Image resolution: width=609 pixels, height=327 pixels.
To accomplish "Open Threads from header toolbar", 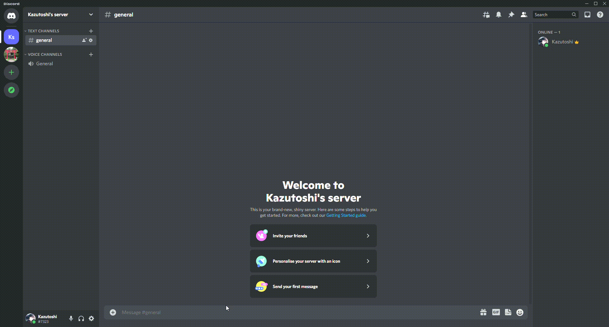I will (486, 15).
